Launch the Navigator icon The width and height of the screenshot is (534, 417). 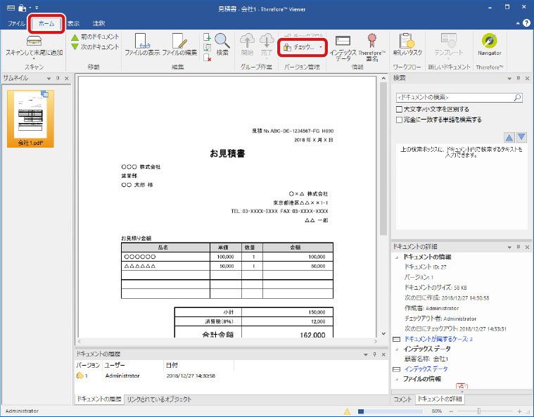point(489,42)
